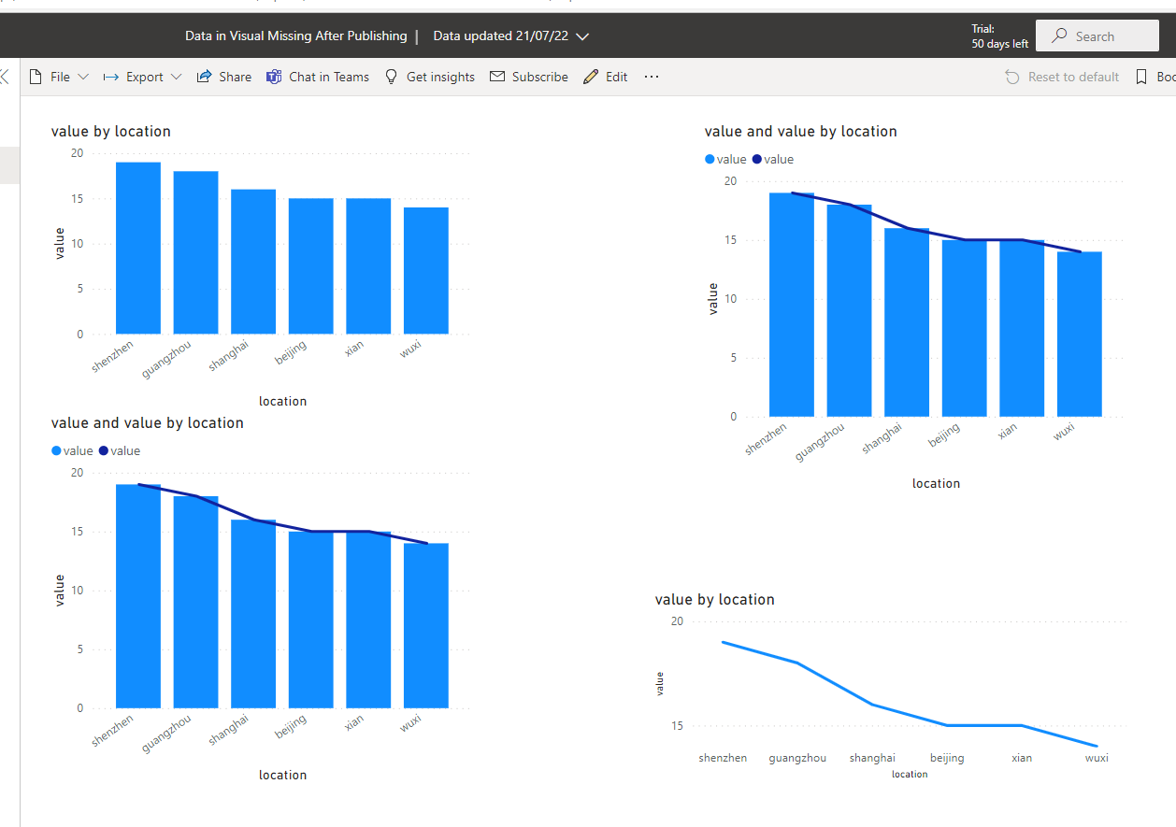
Task: Click the Export menu chevron
Action: (176, 77)
